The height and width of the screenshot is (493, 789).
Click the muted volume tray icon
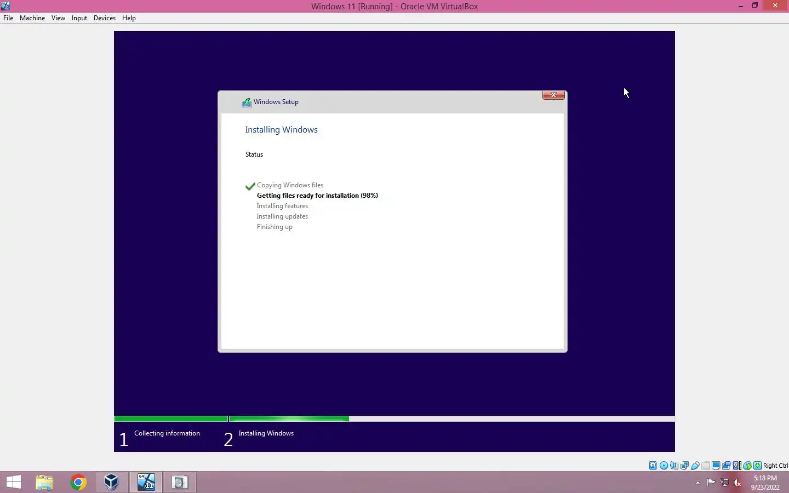[x=737, y=483]
